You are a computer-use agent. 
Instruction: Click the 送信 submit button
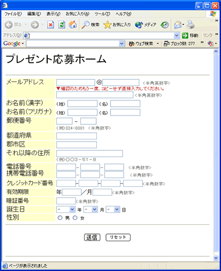click(92, 237)
